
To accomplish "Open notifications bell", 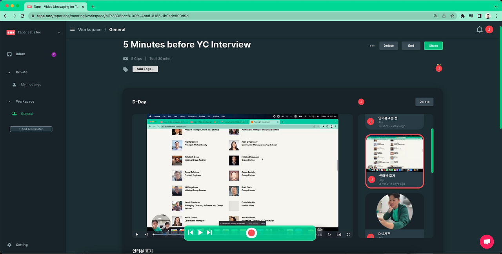I will tap(479, 29).
